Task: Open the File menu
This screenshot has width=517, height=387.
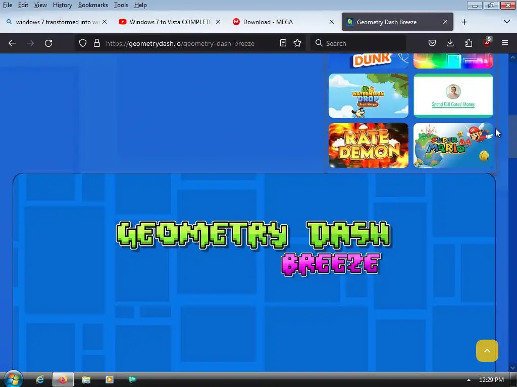Action: (7, 5)
